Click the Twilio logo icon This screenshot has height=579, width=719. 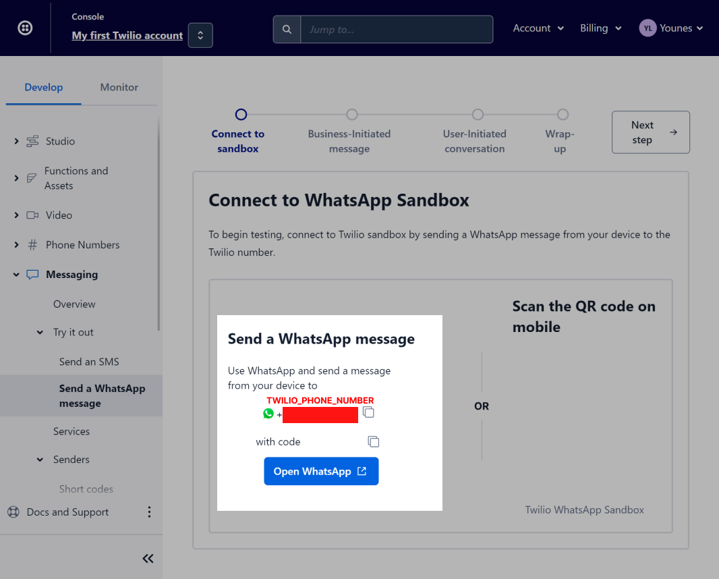tap(25, 28)
